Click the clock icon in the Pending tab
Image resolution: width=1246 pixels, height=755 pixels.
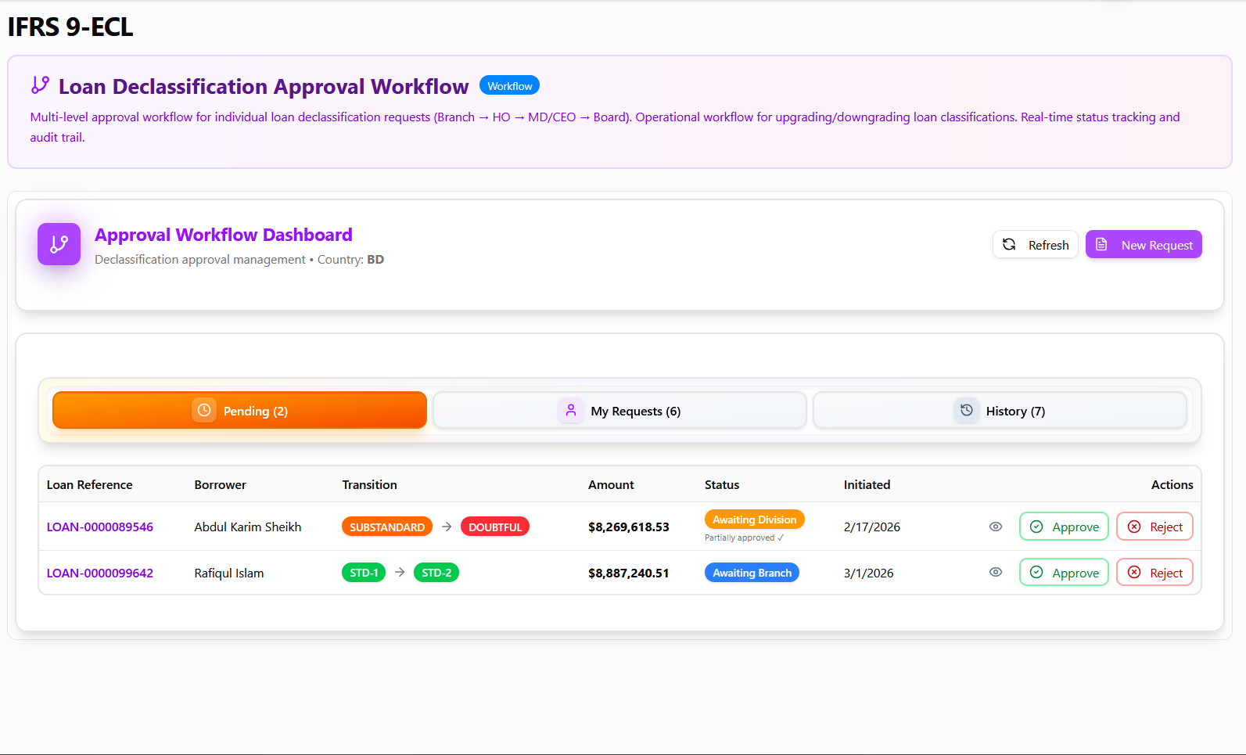(x=204, y=410)
